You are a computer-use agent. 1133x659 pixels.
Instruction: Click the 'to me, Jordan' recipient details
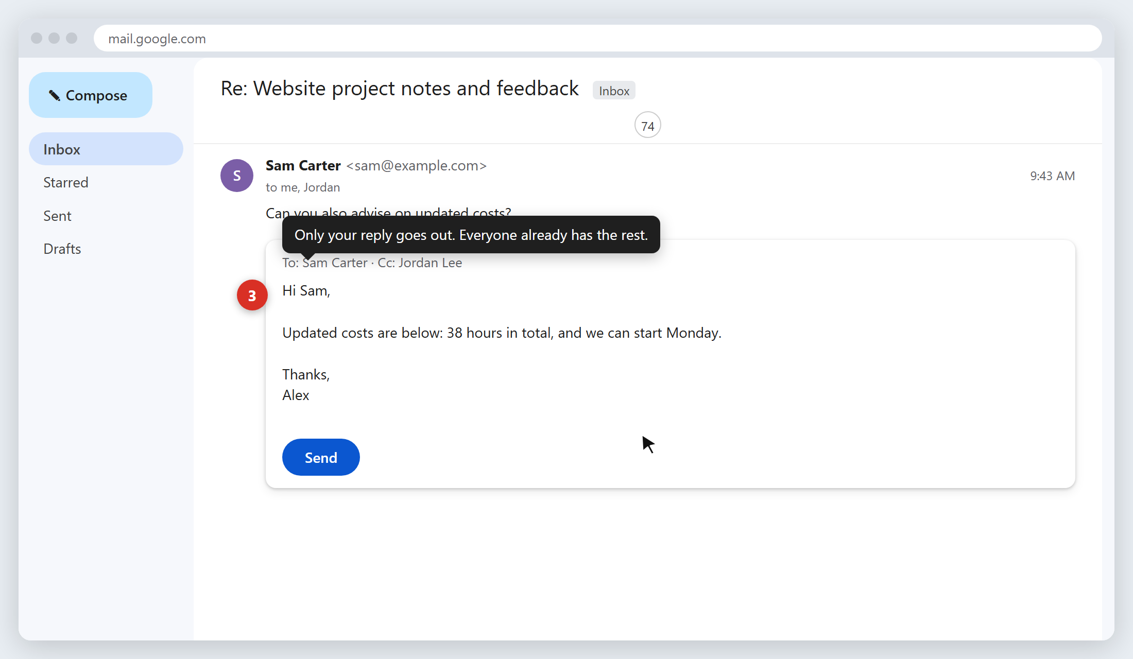(x=303, y=187)
